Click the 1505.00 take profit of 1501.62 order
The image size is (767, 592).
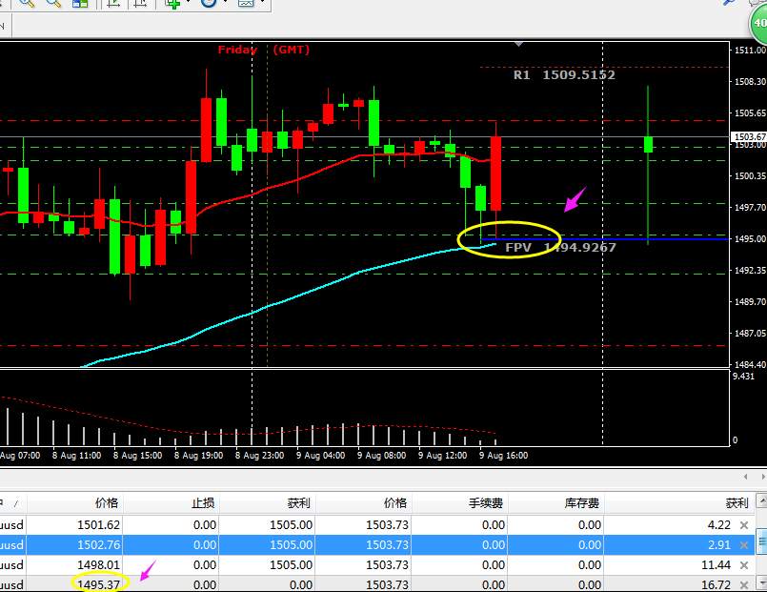point(291,525)
